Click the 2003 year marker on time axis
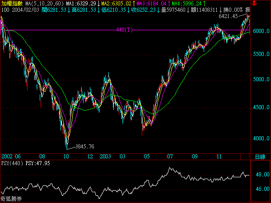Image resolution: width=271 pixels, height=203 pixels. (105, 157)
